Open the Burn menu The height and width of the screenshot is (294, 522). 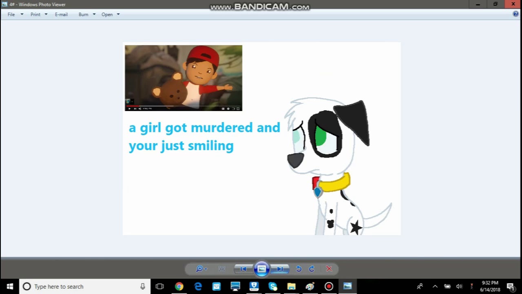[83, 14]
